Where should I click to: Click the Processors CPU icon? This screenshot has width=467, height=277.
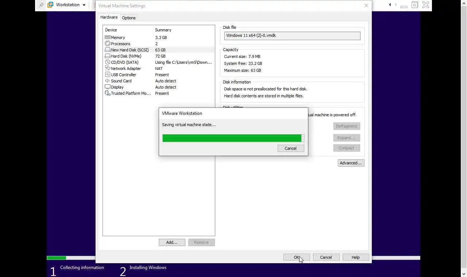click(108, 44)
